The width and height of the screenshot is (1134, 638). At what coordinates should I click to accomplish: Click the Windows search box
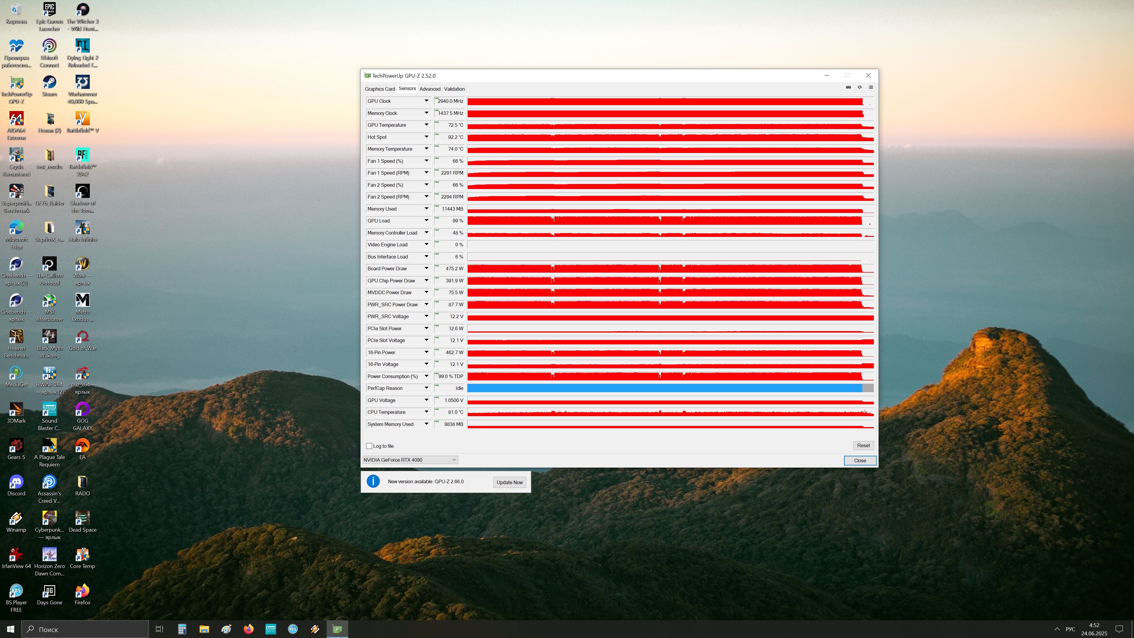86,629
